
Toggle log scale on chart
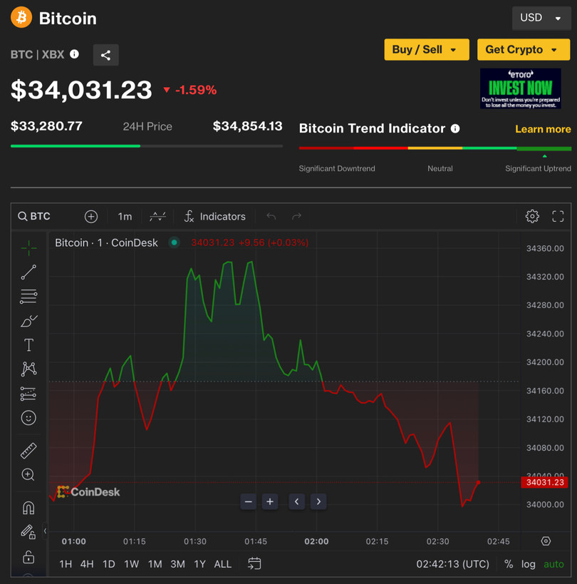click(528, 564)
